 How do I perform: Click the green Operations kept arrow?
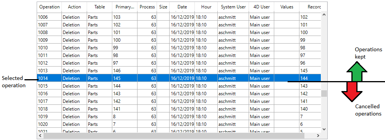pyautogui.click(x=357, y=71)
